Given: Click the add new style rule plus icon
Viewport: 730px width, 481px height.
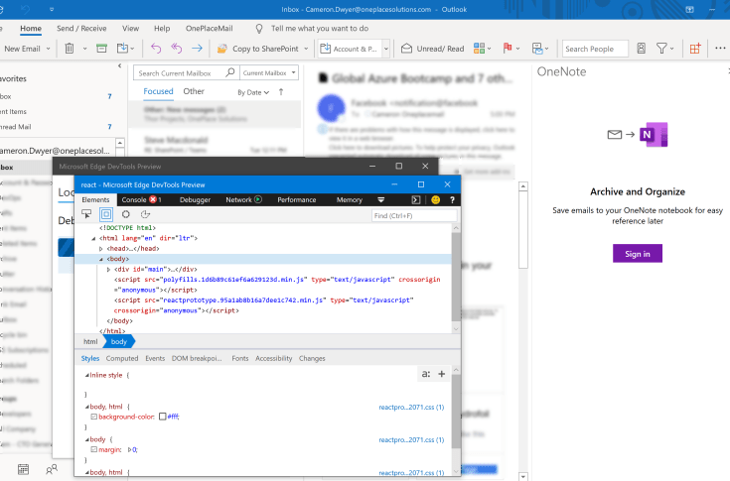Looking at the screenshot, I should pos(442,374).
